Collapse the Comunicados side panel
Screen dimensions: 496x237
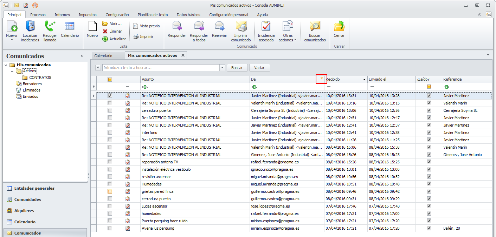(82, 56)
